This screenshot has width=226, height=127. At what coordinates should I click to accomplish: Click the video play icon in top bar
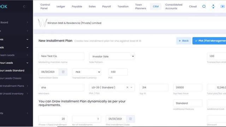pyautogui.click(x=222, y=6)
